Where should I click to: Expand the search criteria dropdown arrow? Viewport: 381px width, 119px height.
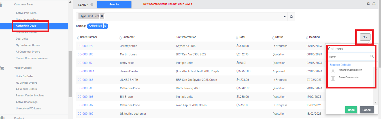click(285, 17)
